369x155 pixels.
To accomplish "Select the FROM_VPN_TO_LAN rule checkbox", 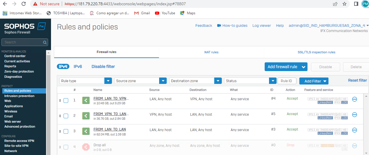I will click(66, 116).
